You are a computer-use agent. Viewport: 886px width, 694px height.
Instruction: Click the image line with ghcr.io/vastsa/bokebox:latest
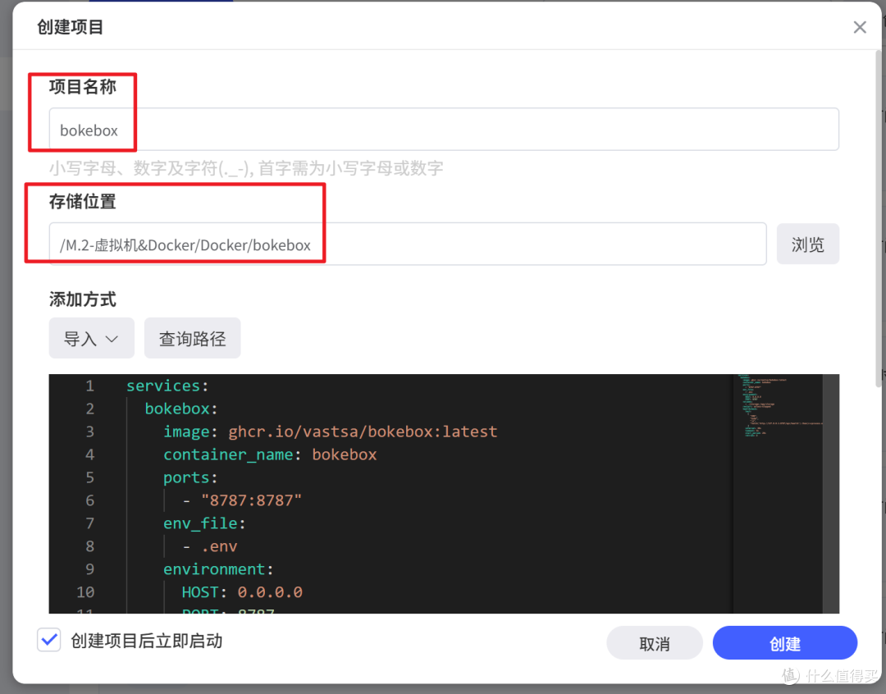[330, 431]
